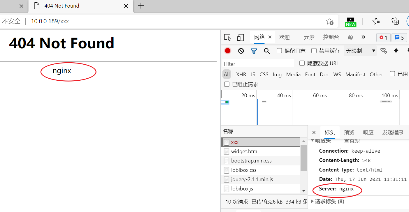409x212 pixels.
Task: Toggle the device emulation mode
Action: pyautogui.click(x=240, y=37)
